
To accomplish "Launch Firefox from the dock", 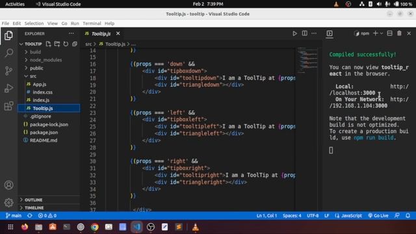I will tap(25, 227).
